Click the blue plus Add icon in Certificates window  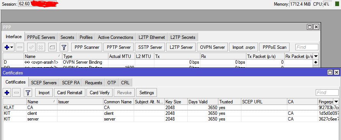7,93
